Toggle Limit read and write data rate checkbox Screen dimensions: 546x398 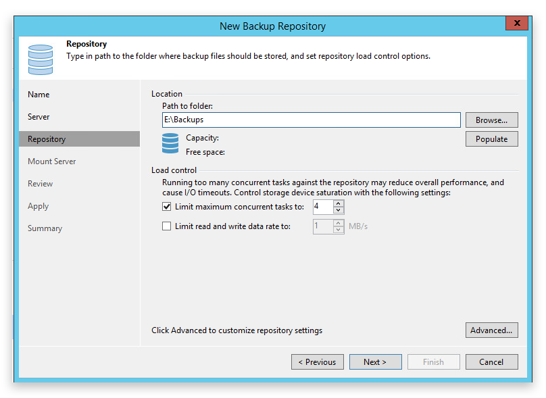click(166, 226)
